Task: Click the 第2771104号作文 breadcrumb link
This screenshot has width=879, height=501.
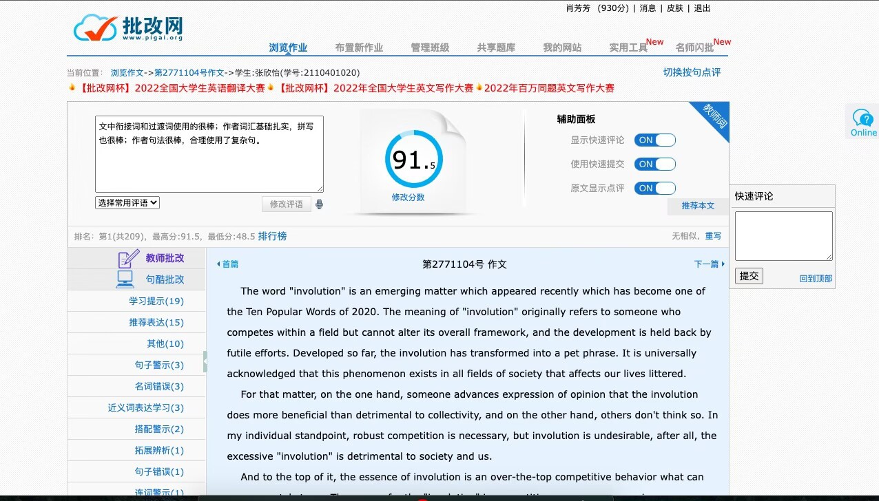Action: click(189, 73)
